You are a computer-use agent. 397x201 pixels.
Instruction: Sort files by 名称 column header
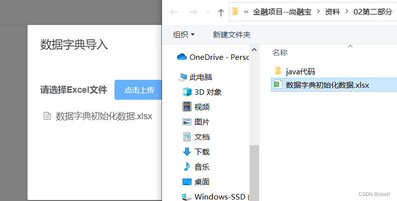[280, 53]
